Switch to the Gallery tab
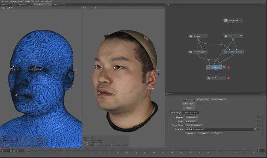 [55, 5]
